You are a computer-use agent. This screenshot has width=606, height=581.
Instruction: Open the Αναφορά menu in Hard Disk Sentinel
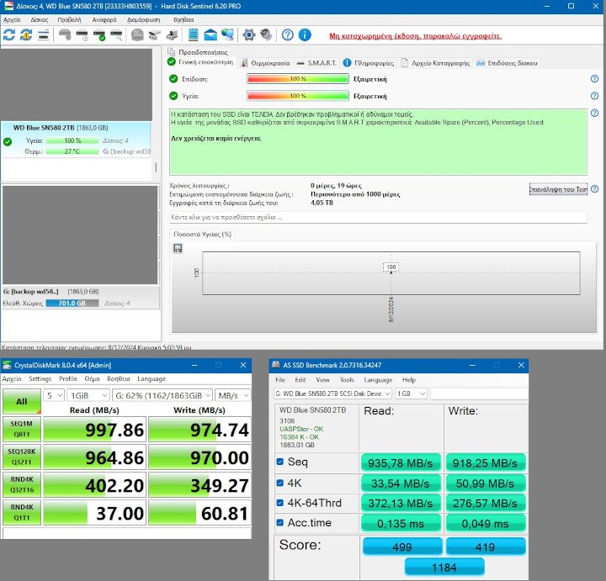(104, 18)
